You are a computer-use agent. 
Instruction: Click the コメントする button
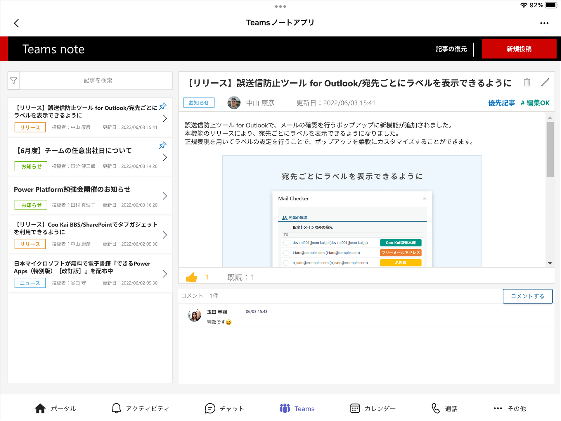point(527,296)
